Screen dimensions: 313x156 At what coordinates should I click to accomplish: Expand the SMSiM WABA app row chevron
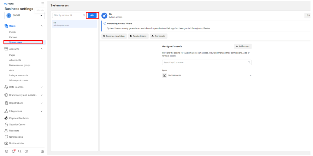[x=251, y=76]
